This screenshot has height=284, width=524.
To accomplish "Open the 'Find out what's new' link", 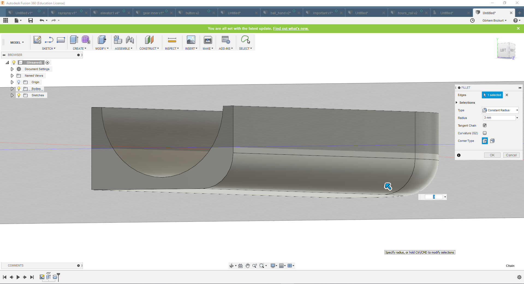I will [291, 28].
